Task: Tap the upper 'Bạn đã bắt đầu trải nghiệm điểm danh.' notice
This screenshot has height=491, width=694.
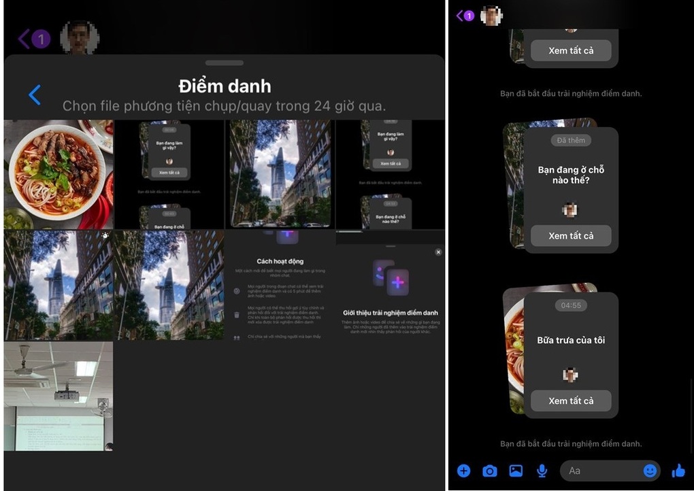Action: [x=571, y=93]
